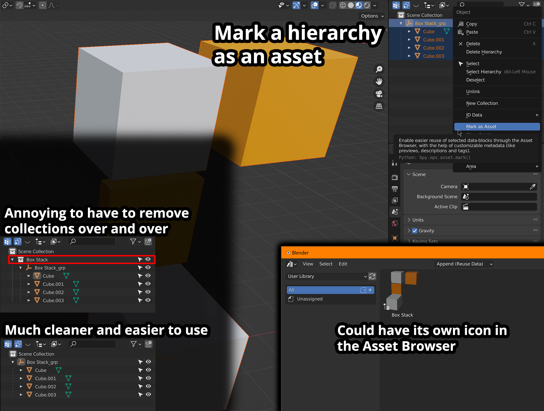Toggle X-ray mode in the viewport header
Screen dimensions: 544x411
[333, 5]
